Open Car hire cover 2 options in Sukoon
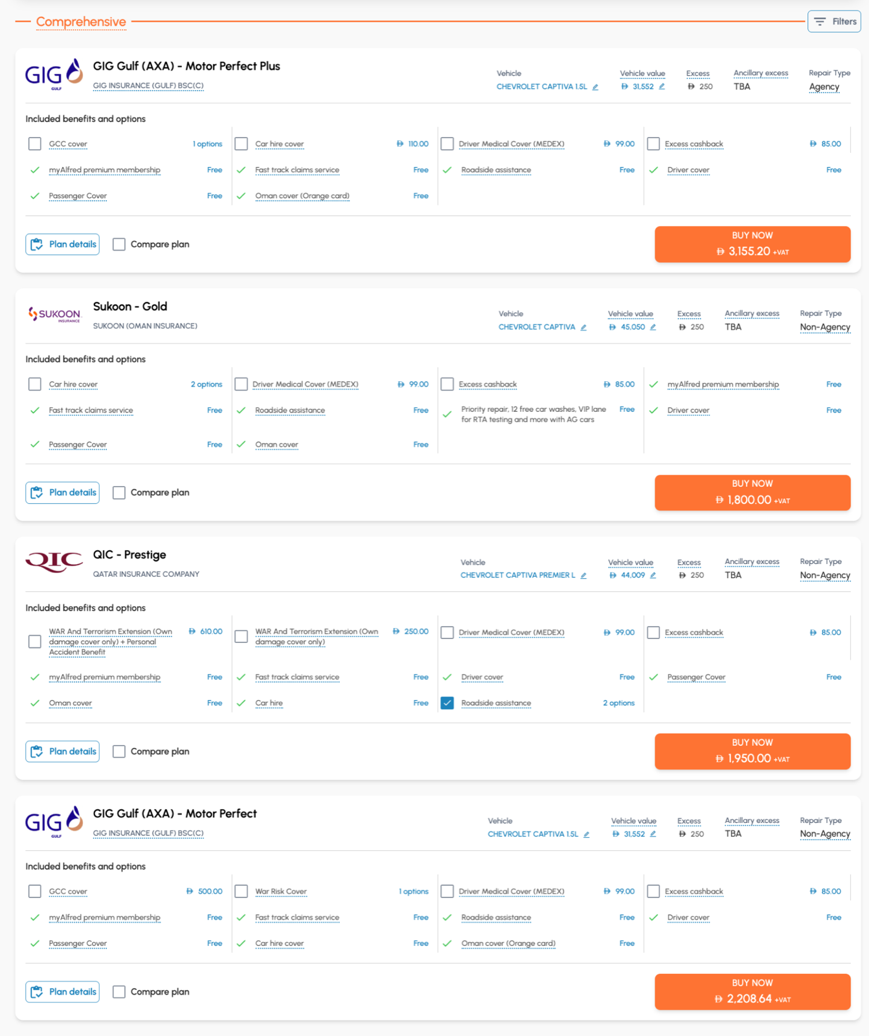The image size is (869, 1036). pyautogui.click(x=206, y=385)
